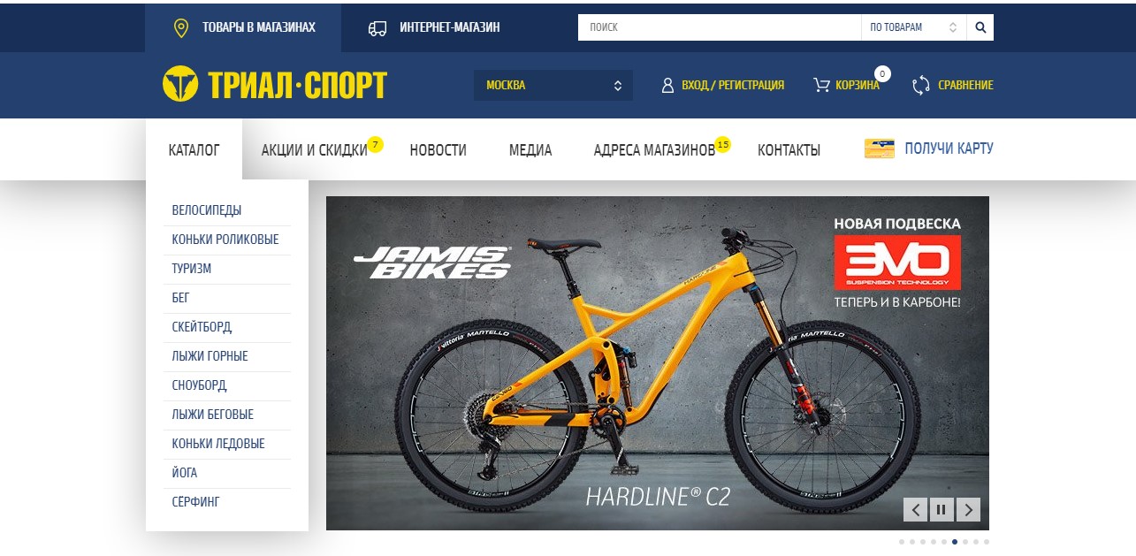Select the first slide indicator dot

(x=902, y=542)
